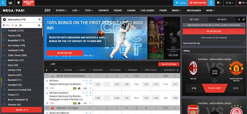
Task: Bet on odds 4.23 for Daejeon Samsung
Action: [x=117, y=84]
